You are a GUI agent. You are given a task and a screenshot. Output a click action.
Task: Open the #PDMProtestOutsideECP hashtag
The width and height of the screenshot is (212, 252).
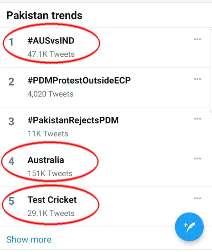(x=79, y=81)
